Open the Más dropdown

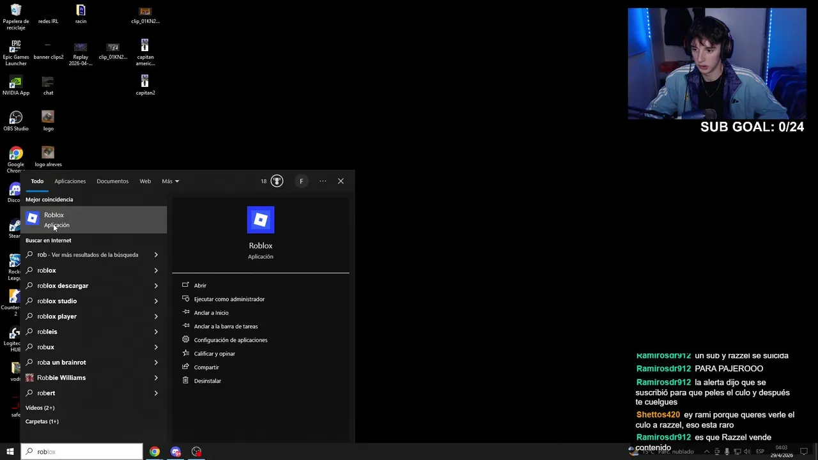170,181
